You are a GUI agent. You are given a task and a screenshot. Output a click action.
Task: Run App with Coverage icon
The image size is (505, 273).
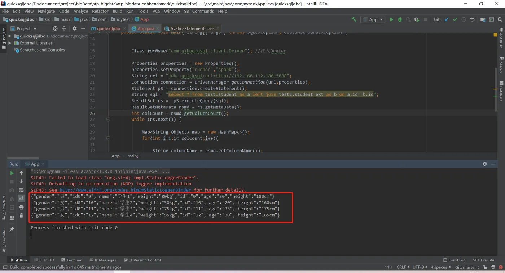(x=417, y=19)
